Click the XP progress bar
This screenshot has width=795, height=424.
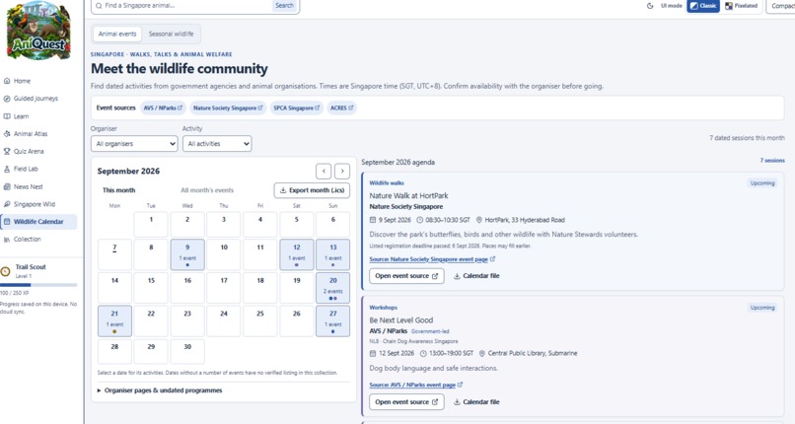click(38, 285)
